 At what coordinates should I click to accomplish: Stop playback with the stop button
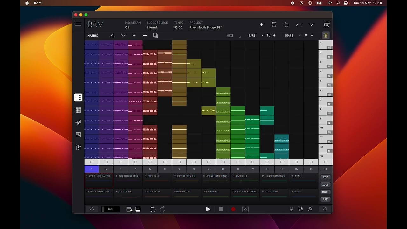221,209
